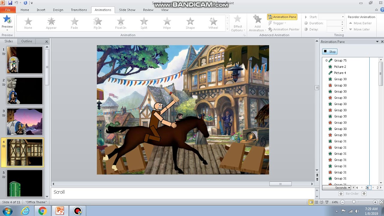Expand animation gallery More arrow
Image resolution: width=384 pixels, height=216 pixels.
[x=227, y=29]
